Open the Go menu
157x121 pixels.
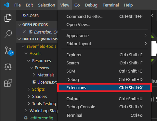tap(77, 5)
